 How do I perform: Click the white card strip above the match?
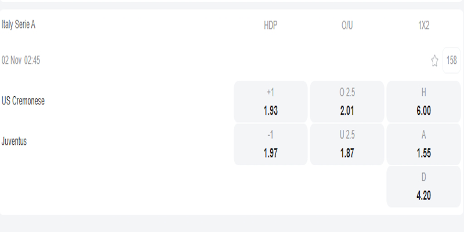[232, 2]
